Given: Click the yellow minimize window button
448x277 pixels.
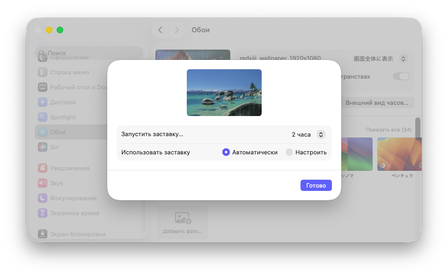Looking at the screenshot, I should pyautogui.click(x=49, y=30).
